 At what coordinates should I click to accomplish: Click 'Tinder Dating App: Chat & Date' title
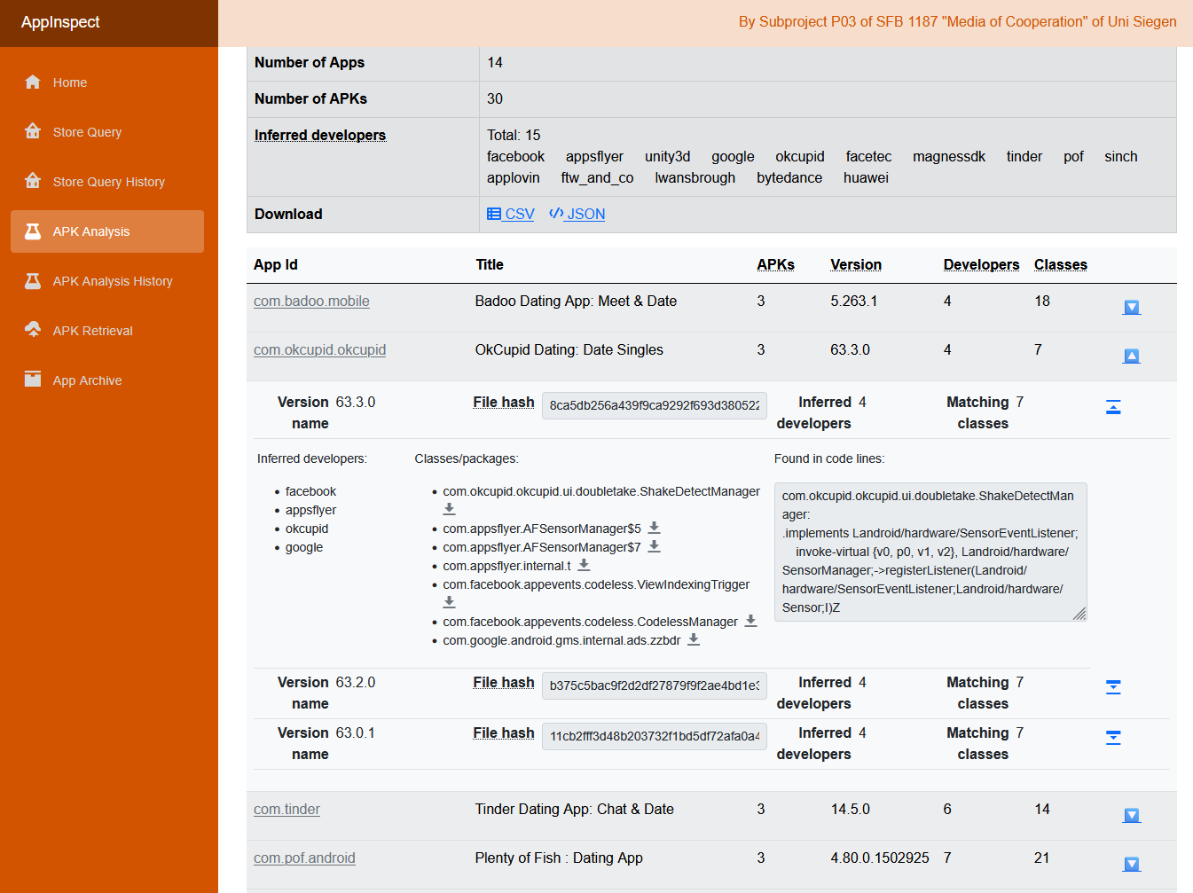575,810
